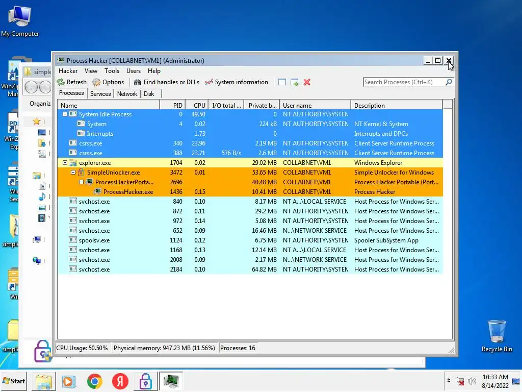
Task: Click the find window and thread icon
Action: 294,82
